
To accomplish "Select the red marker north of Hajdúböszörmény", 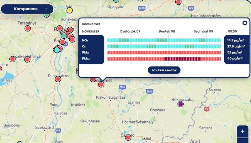I will (x=178, y=2).
